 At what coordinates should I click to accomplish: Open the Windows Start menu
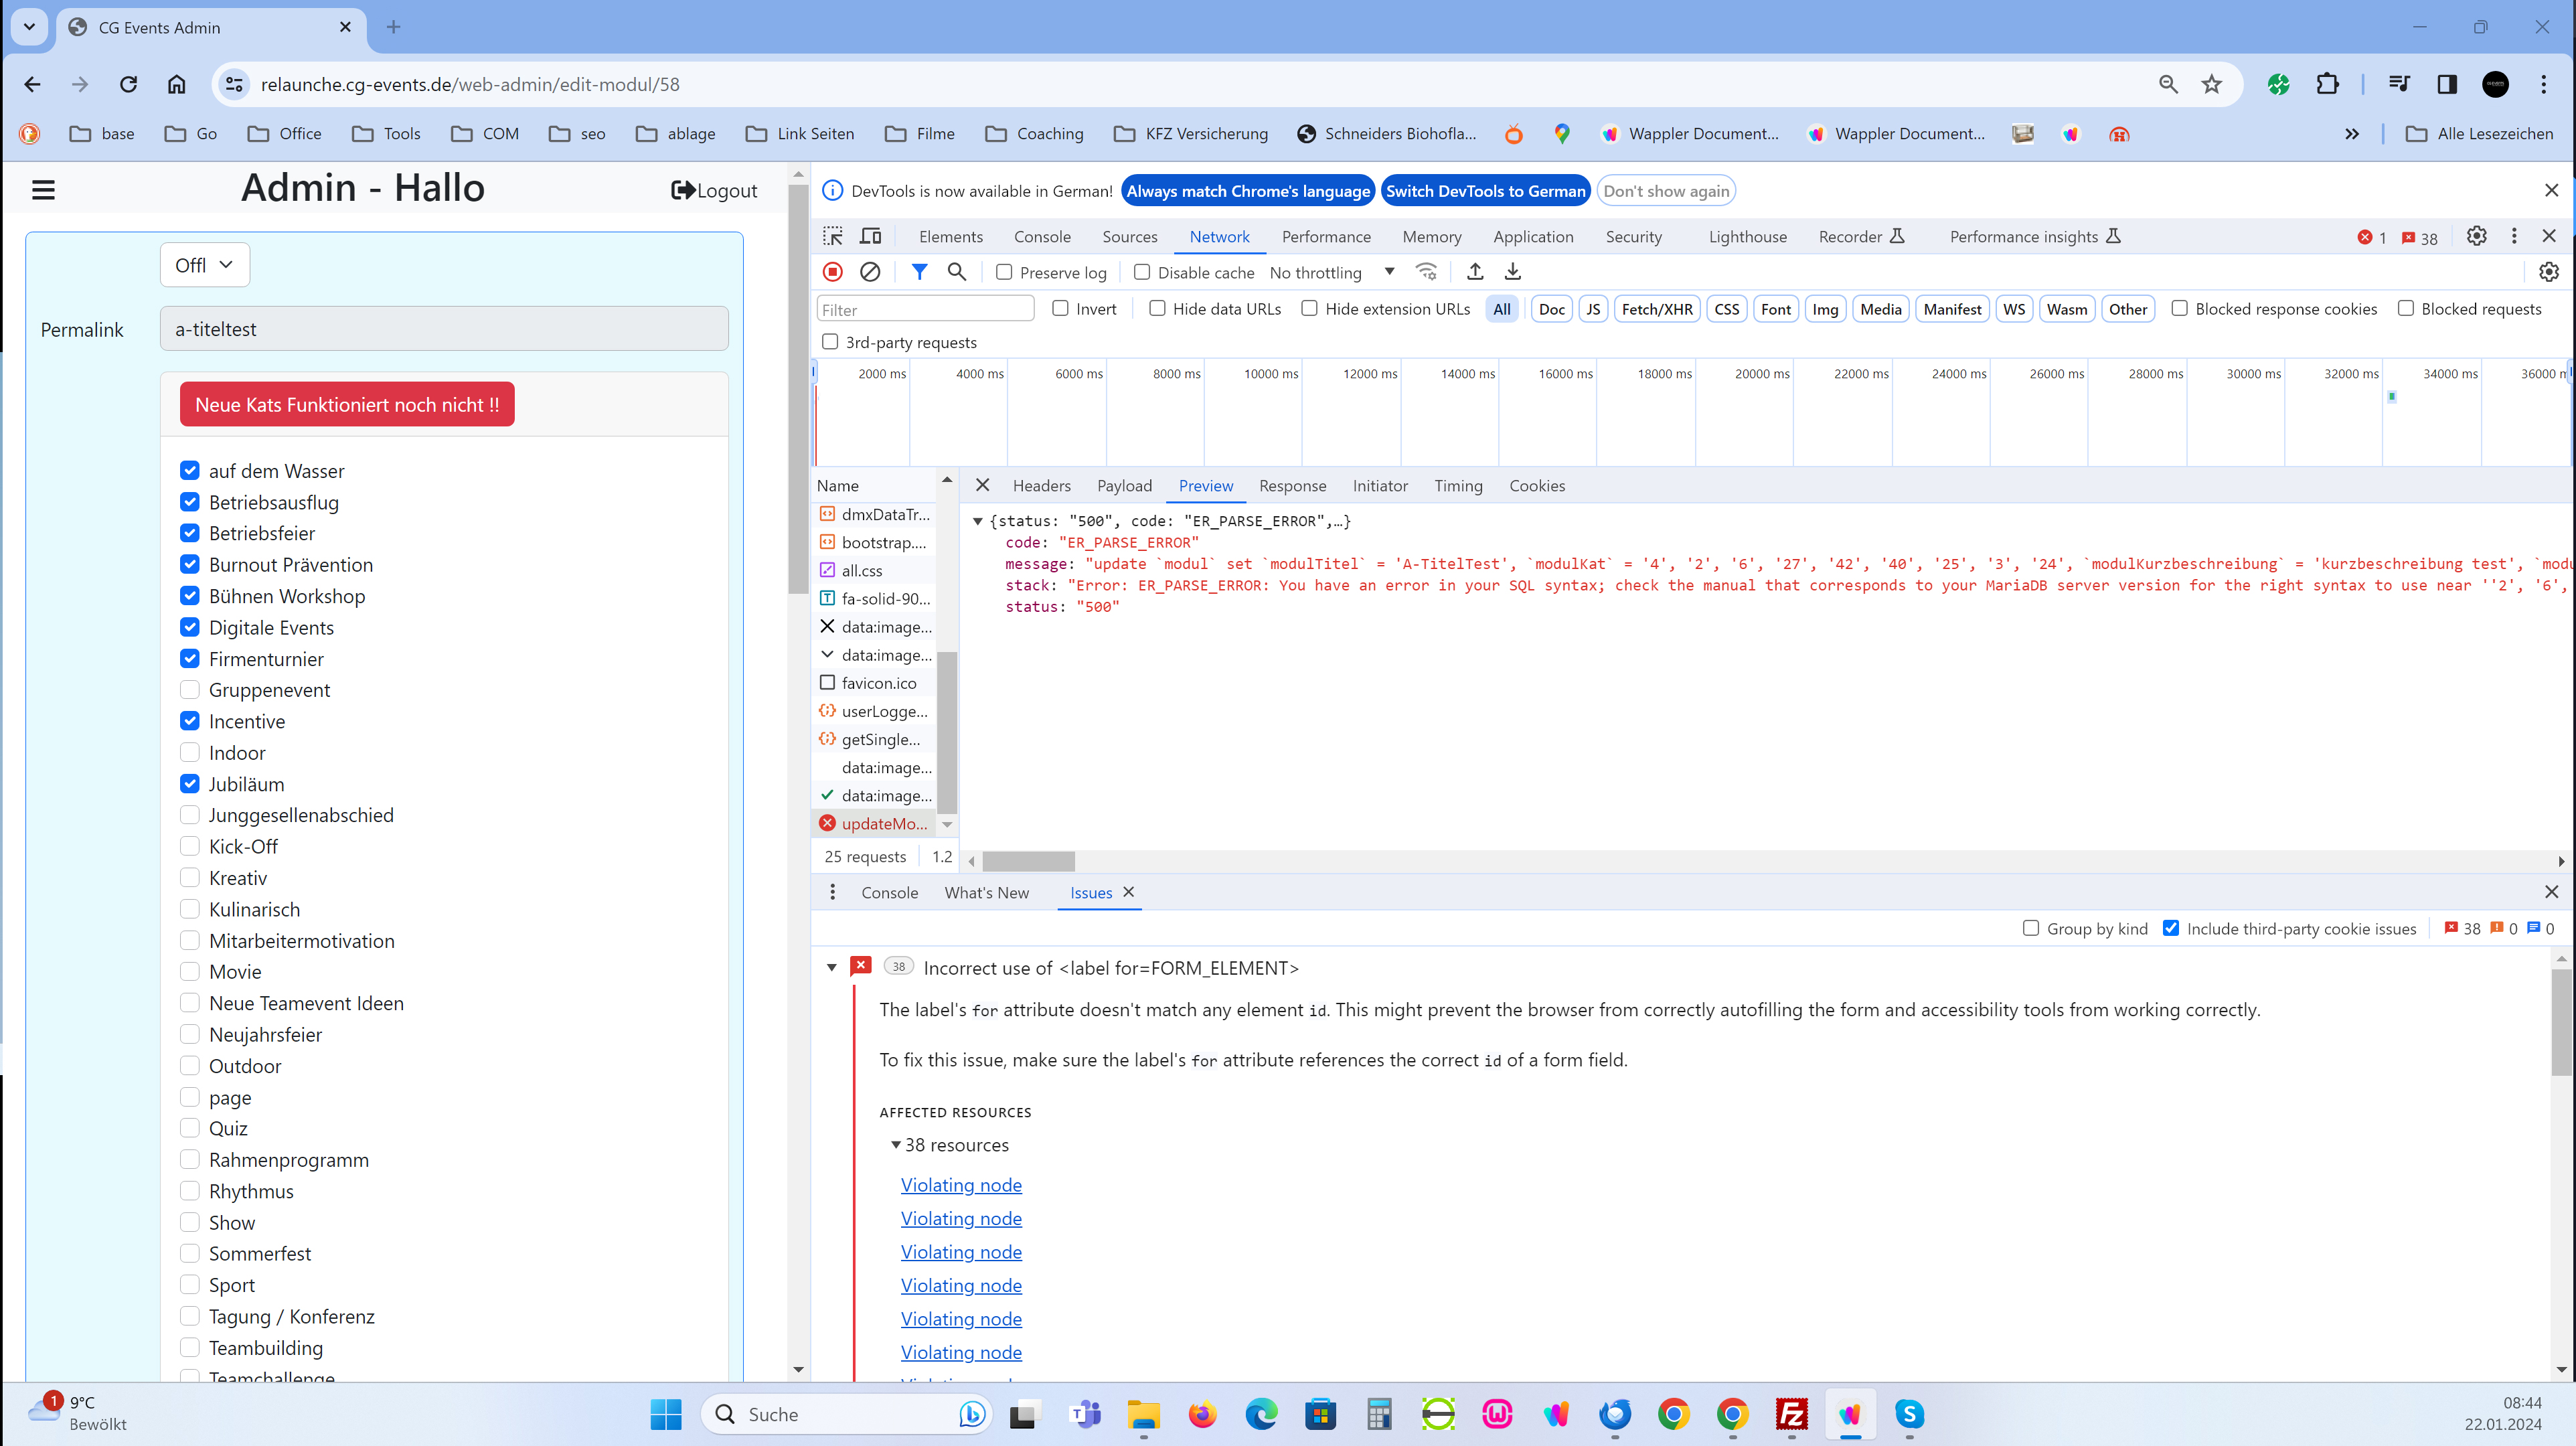click(666, 1414)
